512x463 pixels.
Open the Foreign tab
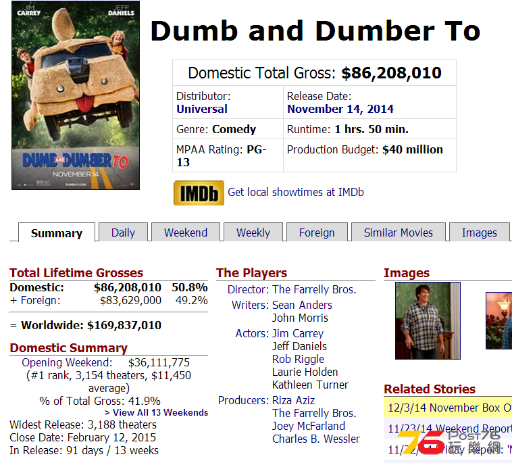click(x=317, y=233)
